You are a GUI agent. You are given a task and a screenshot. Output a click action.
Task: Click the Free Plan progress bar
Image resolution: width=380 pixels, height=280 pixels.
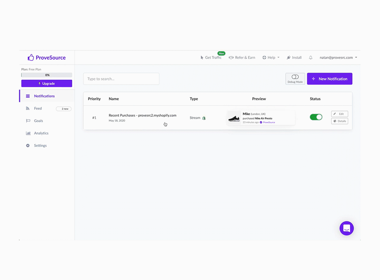pos(46,75)
